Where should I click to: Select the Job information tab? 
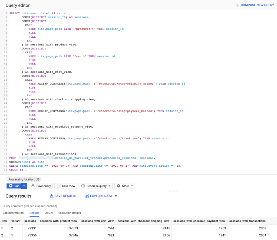[13, 213]
